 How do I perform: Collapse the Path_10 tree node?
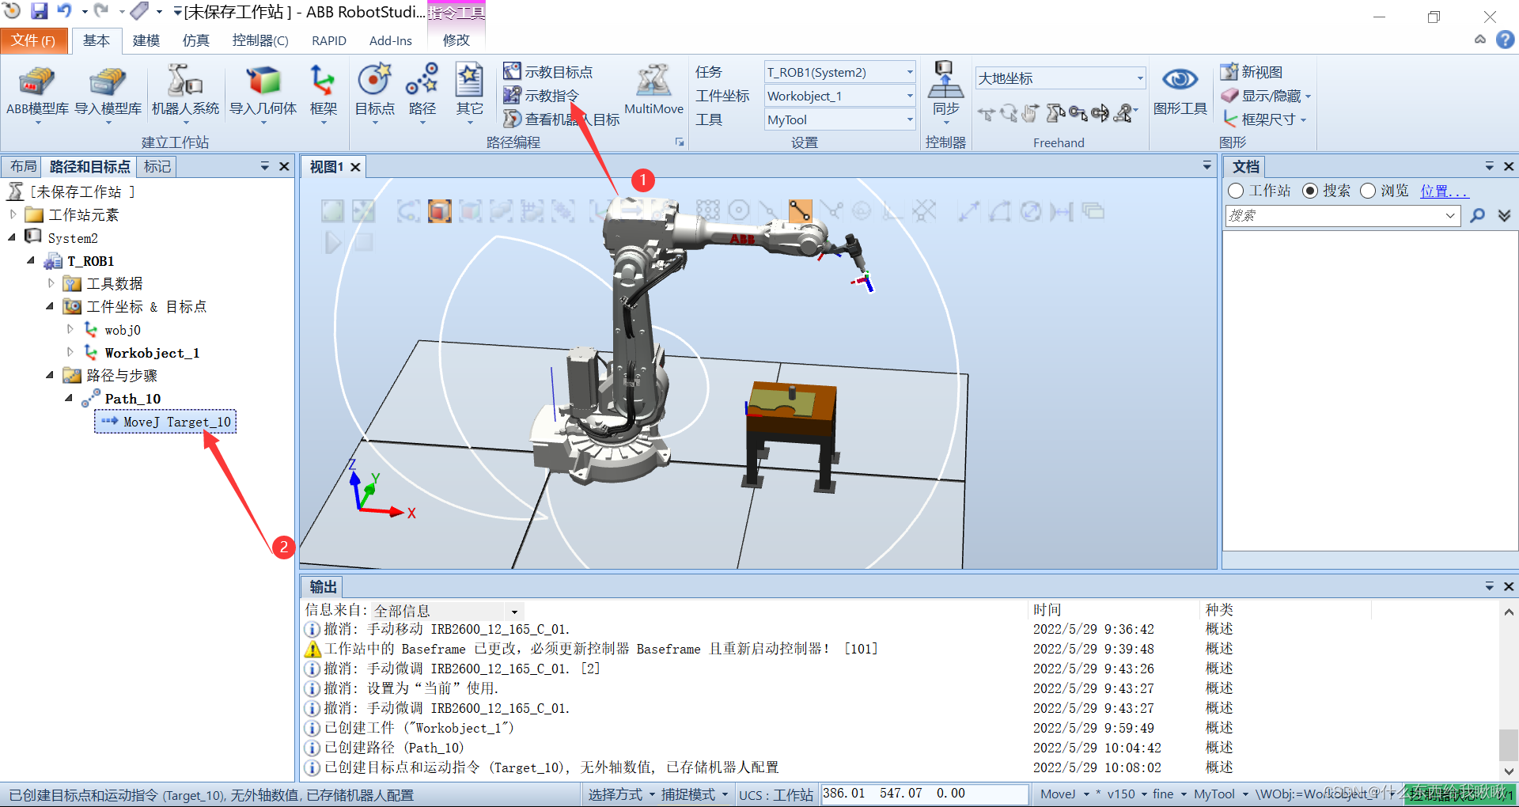[x=69, y=398]
